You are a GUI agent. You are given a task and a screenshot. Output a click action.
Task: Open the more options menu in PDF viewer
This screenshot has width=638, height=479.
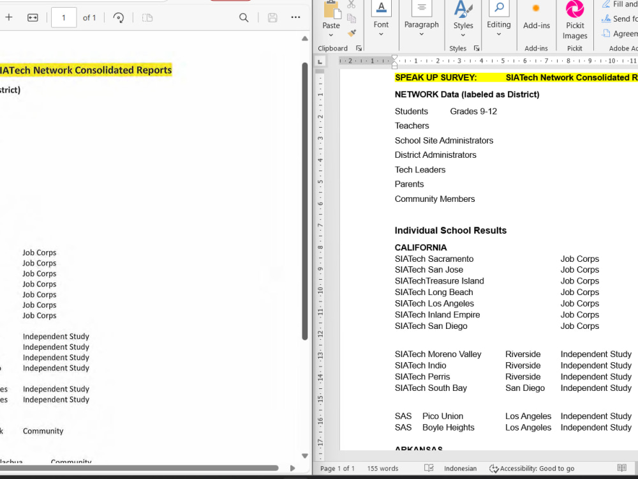coord(296,17)
